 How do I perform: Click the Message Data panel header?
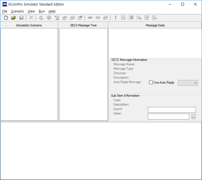[x=155, y=25]
